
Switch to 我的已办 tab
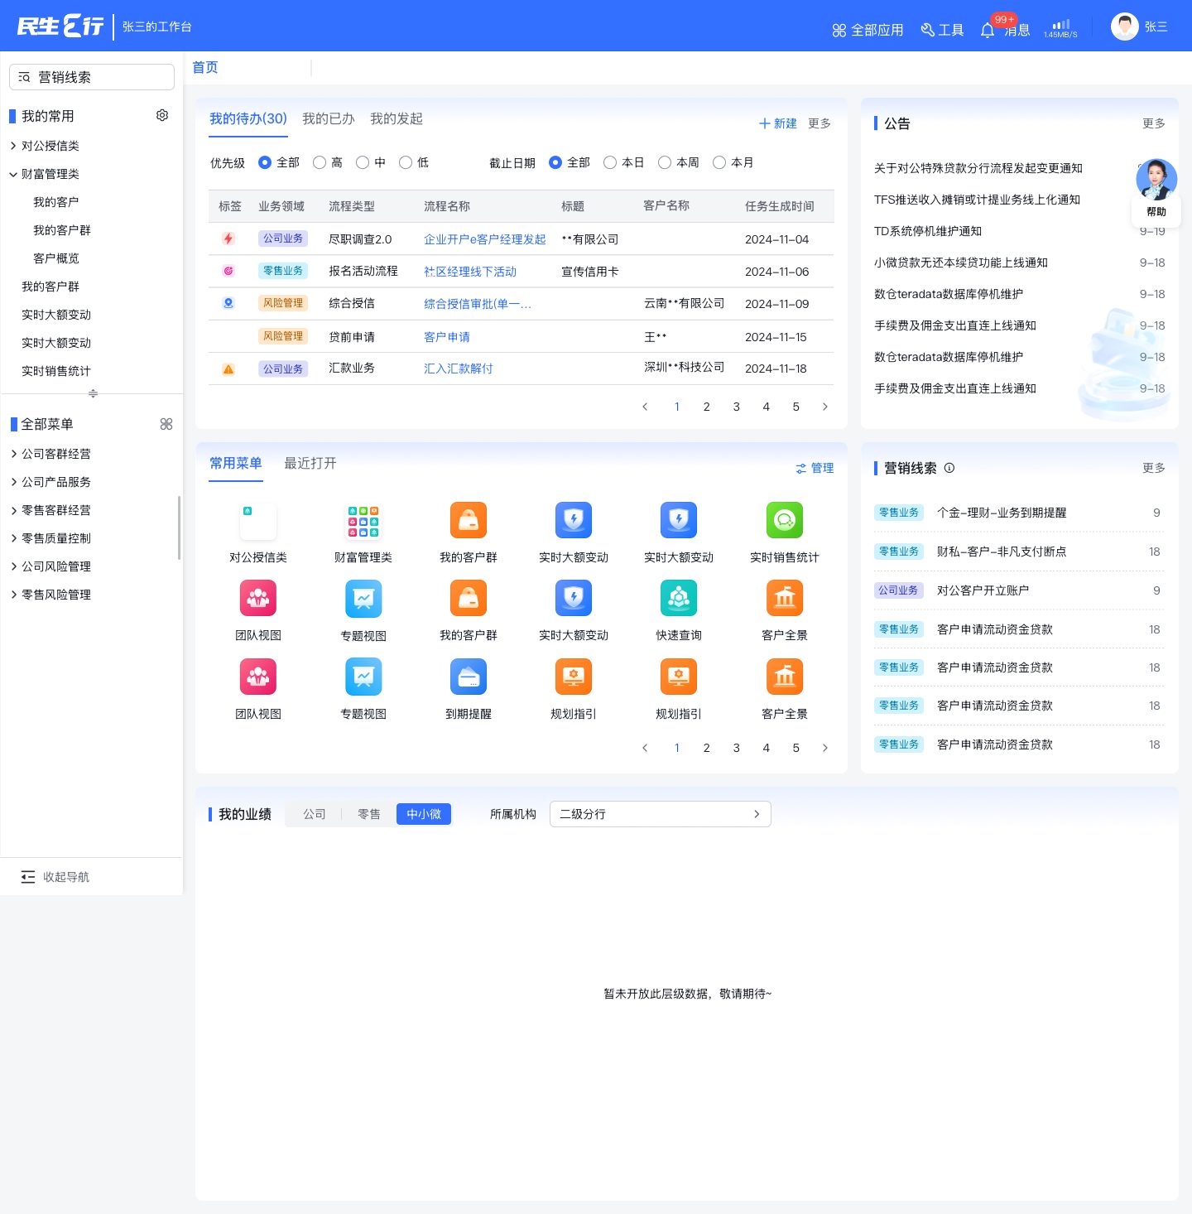tap(329, 119)
